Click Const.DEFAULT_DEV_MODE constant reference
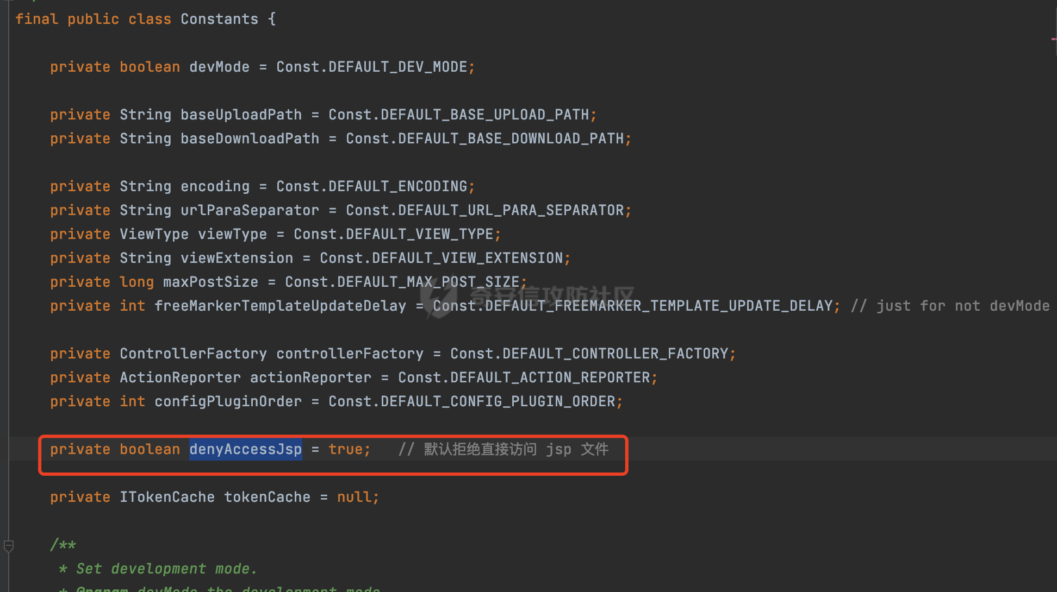 [x=372, y=67]
